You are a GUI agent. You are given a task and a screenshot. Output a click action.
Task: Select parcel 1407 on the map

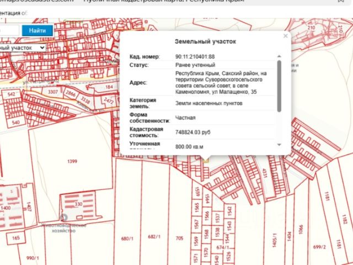(x=29, y=206)
